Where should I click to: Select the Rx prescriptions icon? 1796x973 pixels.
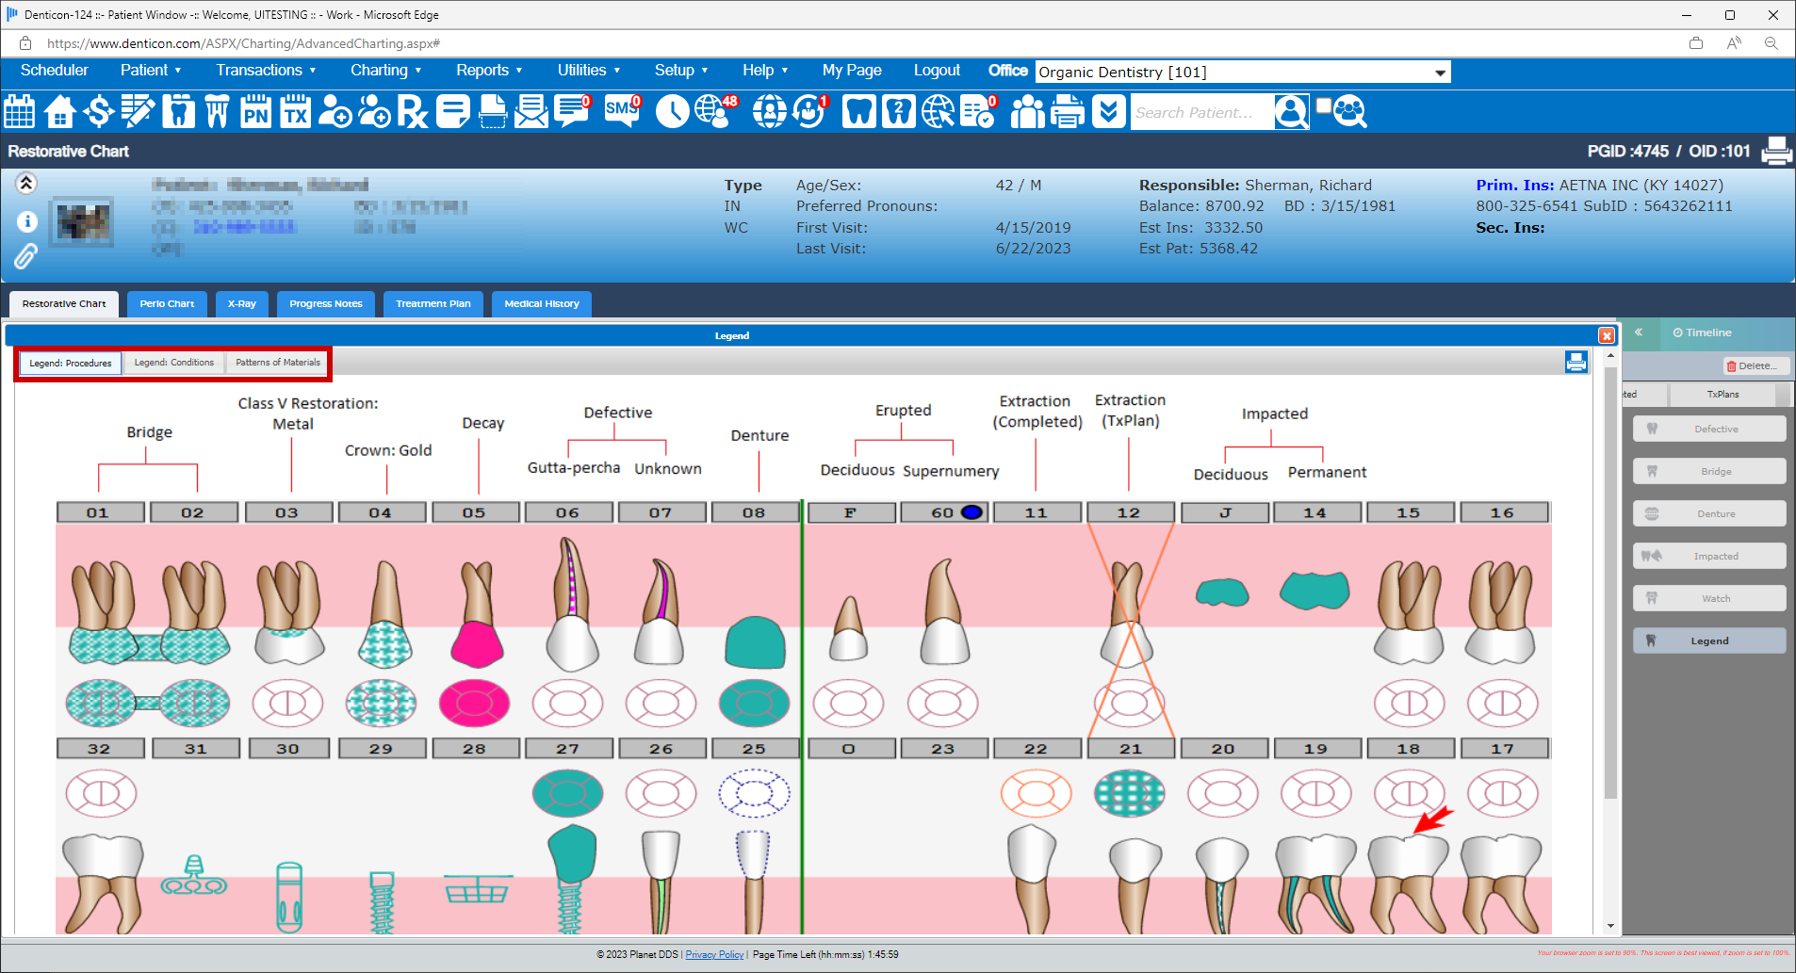pyautogui.click(x=412, y=111)
